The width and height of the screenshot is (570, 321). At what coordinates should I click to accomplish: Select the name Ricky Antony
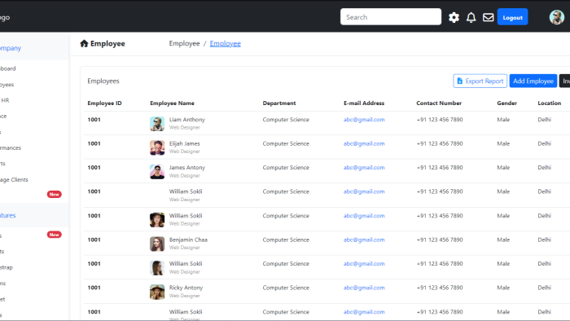186,288
